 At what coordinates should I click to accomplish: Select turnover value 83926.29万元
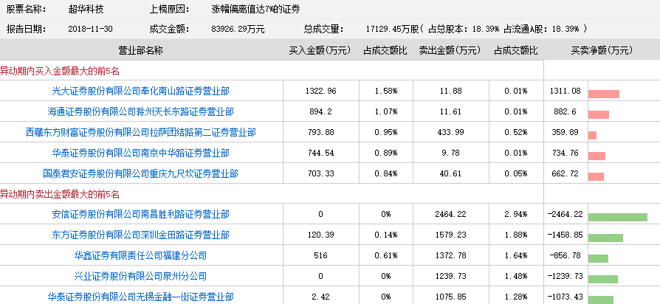coord(238,30)
